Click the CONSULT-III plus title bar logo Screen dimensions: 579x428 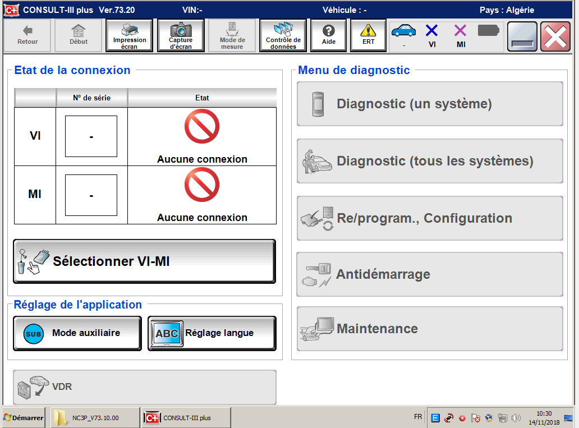point(11,10)
